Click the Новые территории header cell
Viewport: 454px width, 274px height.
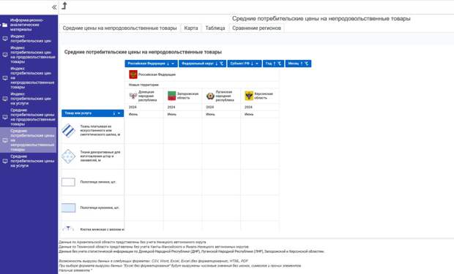(x=202, y=85)
